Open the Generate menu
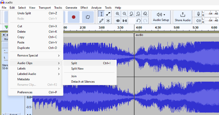Image resolution: width=219 pixels, height=115 pixels. tap(71, 8)
